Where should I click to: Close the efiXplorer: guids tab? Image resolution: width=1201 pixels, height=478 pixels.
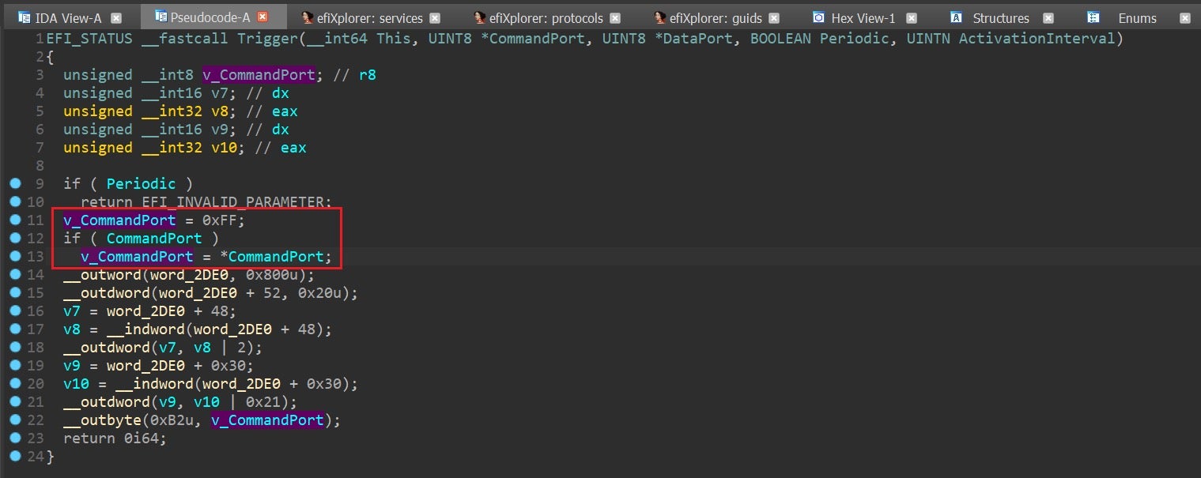tap(774, 17)
